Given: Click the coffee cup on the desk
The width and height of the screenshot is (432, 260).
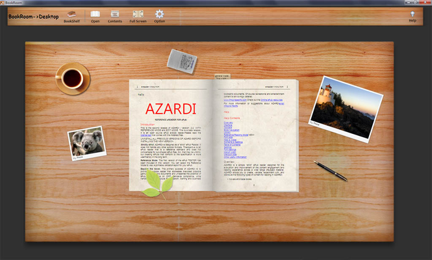Looking at the screenshot, I should (73, 79).
